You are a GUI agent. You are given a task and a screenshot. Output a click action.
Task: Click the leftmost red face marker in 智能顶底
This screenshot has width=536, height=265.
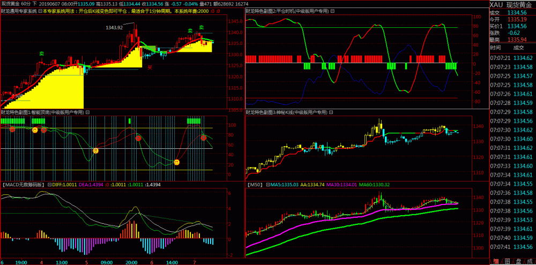12,129
